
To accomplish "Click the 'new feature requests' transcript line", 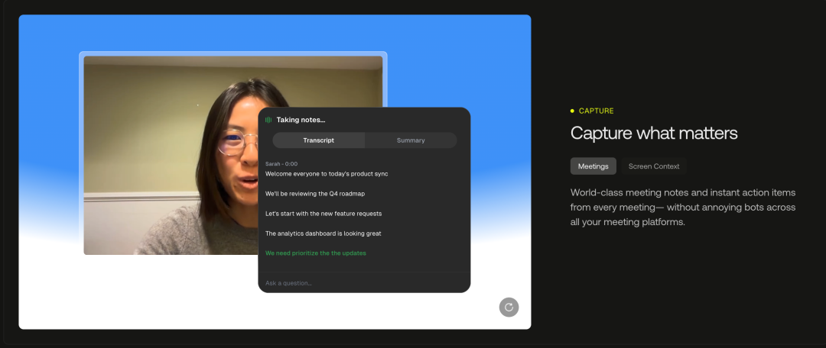I will (324, 214).
